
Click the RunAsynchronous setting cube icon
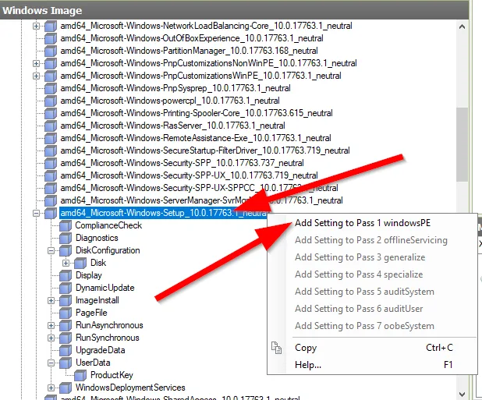66,326
